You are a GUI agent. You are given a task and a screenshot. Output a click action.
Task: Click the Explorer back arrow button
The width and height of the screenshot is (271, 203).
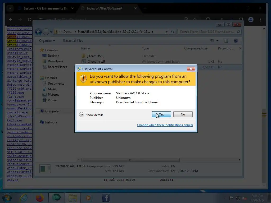click(x=39, y=32)
